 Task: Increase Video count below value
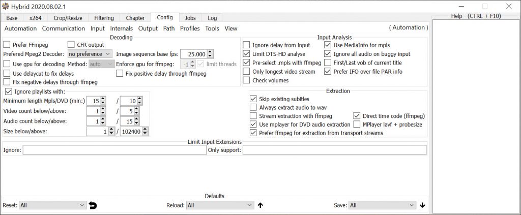[103, 109]
